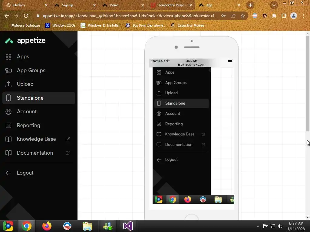Open file explorer from Windows taskbar
Screen dimensions: 310x232
tap(87, 226)
